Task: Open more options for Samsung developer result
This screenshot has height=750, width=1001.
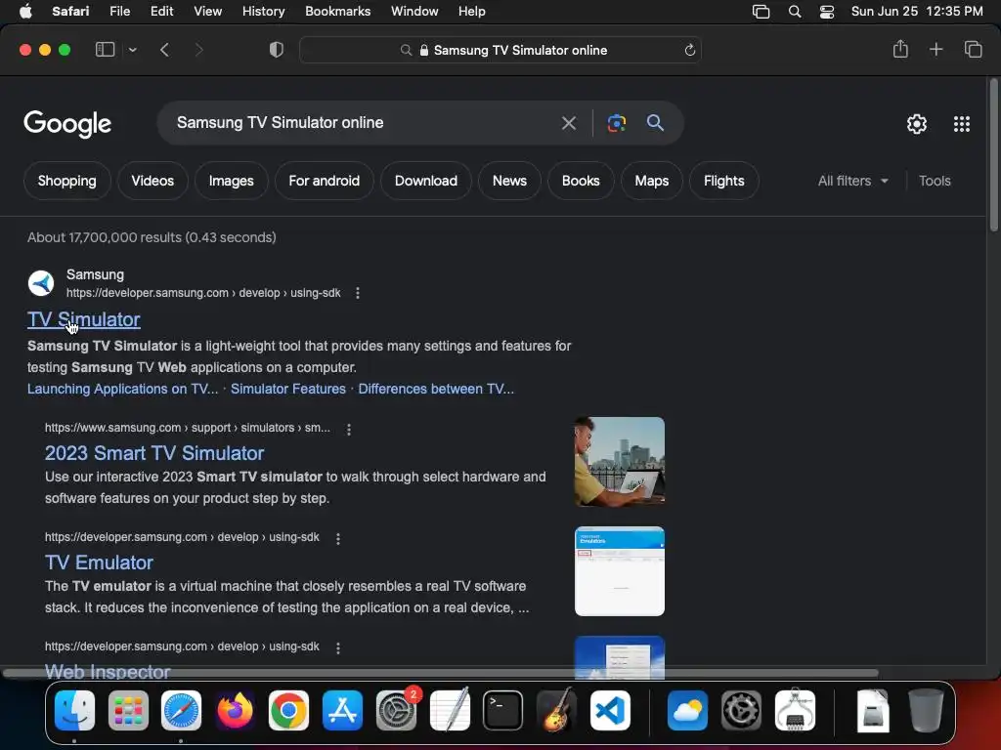Action: pyautogui.click(x=358, y=293)
